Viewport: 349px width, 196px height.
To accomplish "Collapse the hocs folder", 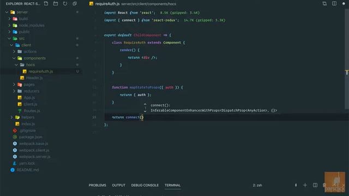I will coord(16,65).
